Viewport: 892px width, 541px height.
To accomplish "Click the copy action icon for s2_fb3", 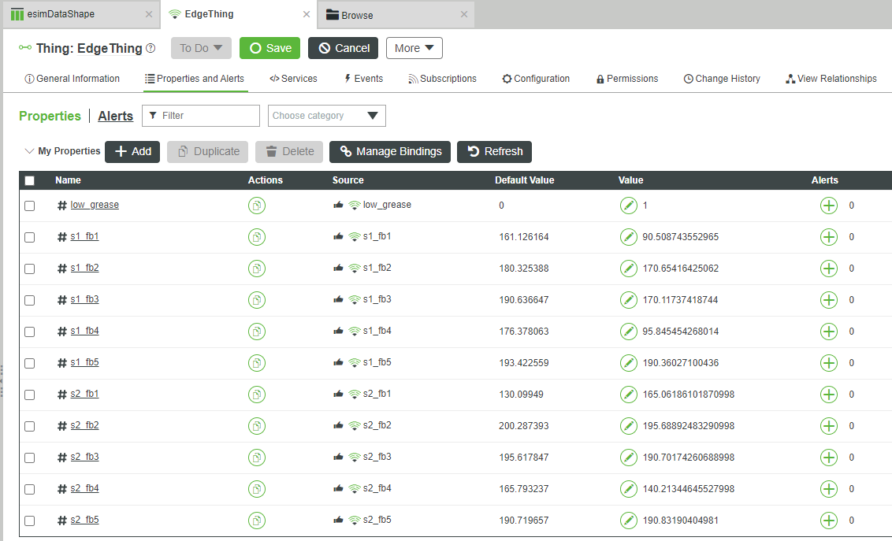I will point(257,457).
